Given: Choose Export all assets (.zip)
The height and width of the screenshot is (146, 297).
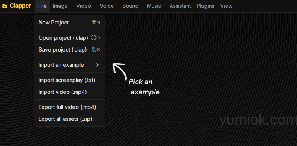Looking at the screenshot, I should tap(70, 119).
